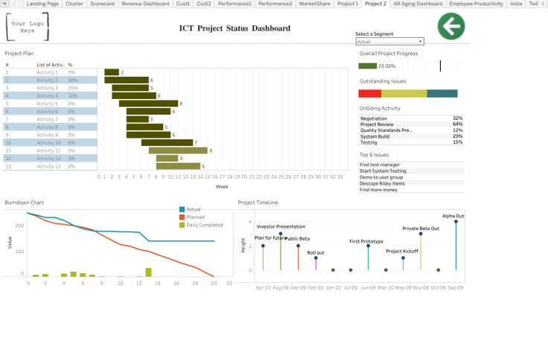Switch to the Revenue Dashboard tab
The image size is (548, 338).
click(x=145, y=4)
